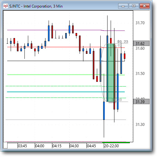The width and height of the screenshot is (158, 157).
Task: Click the 31.30 price scale label
Action: [140, 125]
